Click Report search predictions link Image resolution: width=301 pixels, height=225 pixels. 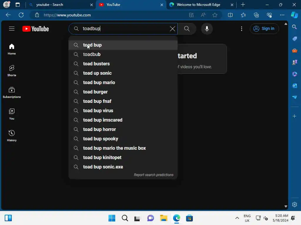tap(153, 175)
